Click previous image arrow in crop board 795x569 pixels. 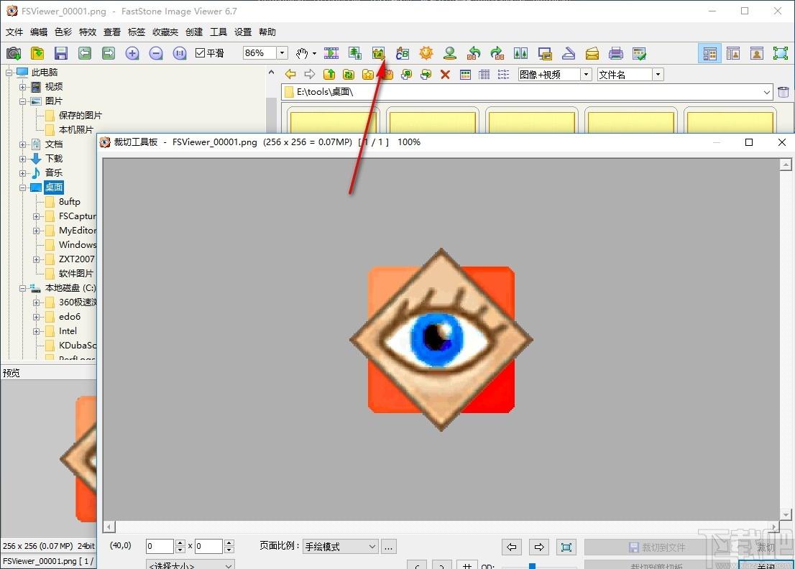512,547
